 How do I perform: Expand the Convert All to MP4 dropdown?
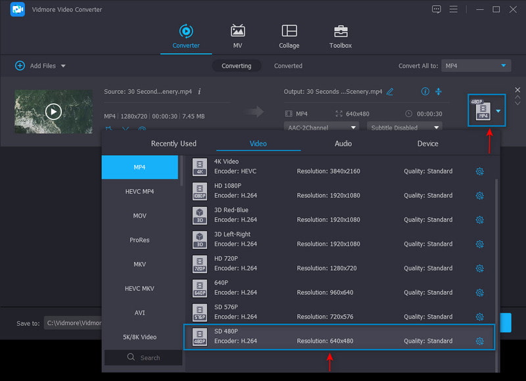pos(476,66)
